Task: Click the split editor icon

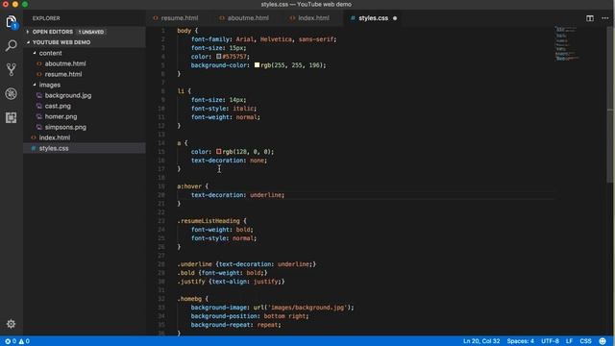Action: pos(589,18)
